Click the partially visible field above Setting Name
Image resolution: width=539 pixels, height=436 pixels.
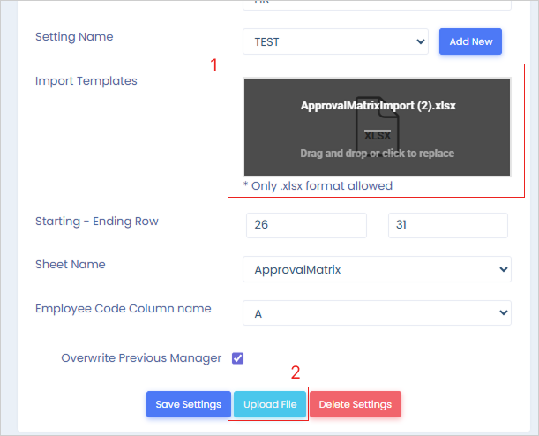tap(377, 4)
